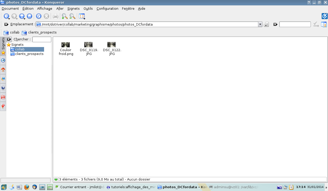Viewport: 328px width, 191px height.
Task: Open the Configuration menu
Action: (x=107, y=8)
